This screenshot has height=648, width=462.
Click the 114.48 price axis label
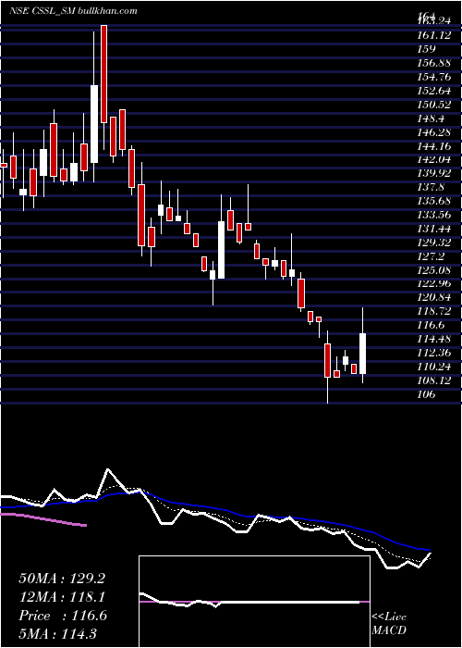click(434, 339)
